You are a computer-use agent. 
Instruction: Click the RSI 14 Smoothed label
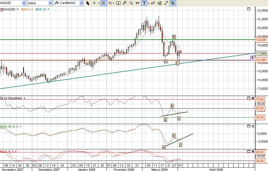pos(11,98)
